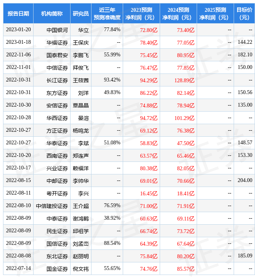Click accuracy value 51.08%
Image resolution: width=255 pixels, height=278 pixels.
tap(112, 143)
